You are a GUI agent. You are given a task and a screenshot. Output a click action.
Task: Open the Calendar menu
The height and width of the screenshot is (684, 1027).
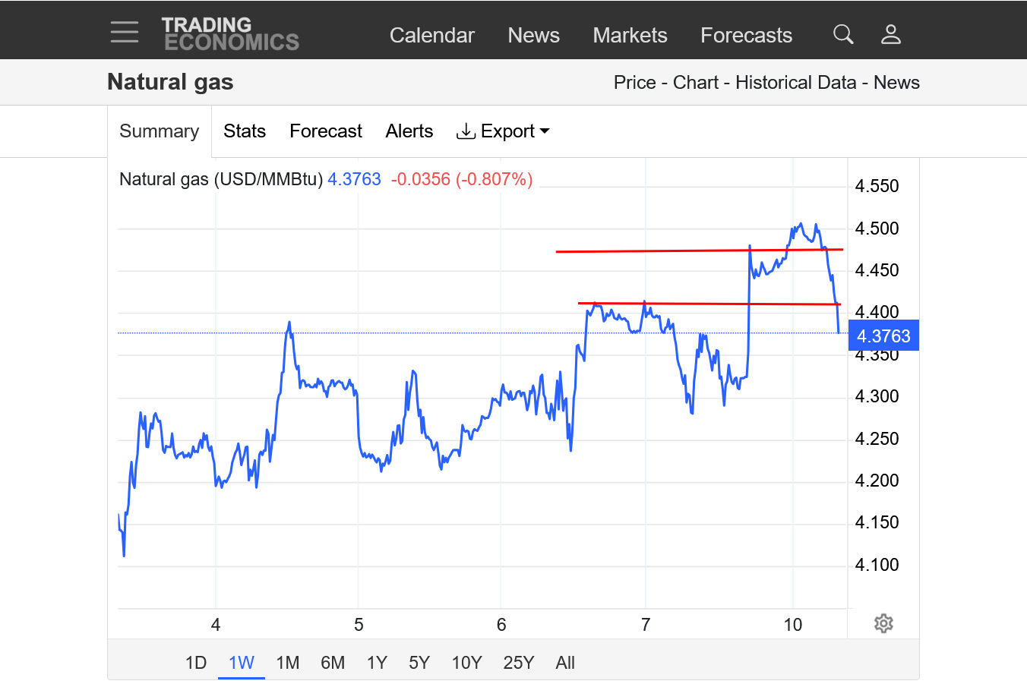[x=431, y=36]
